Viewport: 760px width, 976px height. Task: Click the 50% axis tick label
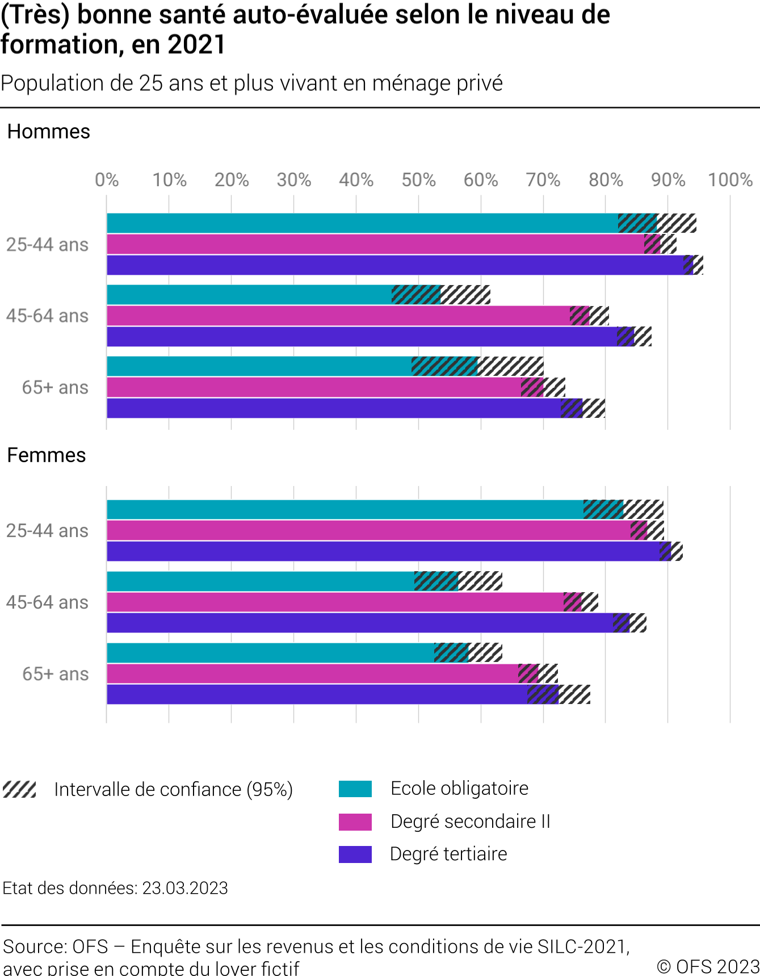click(418, 180)
